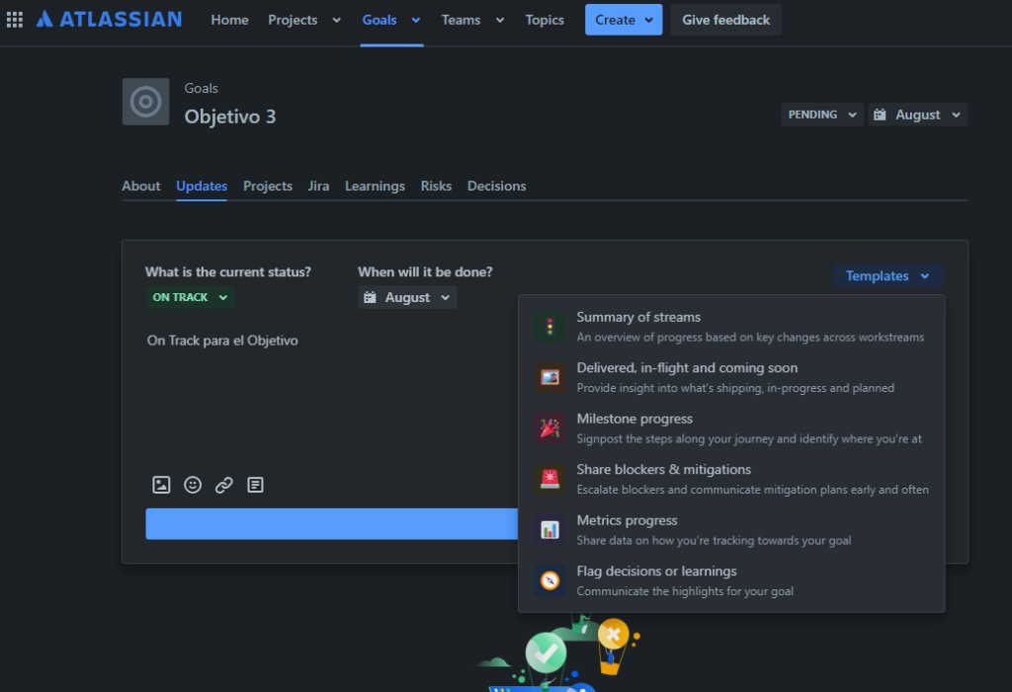This screenshot has height=692, width=1012.
Task: Click the Atlassian logo
Action: tap(109, 20)
